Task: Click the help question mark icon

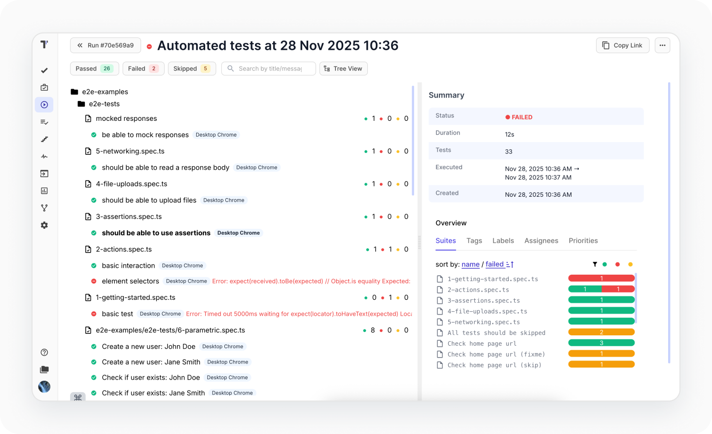Action: coord(44,352)
